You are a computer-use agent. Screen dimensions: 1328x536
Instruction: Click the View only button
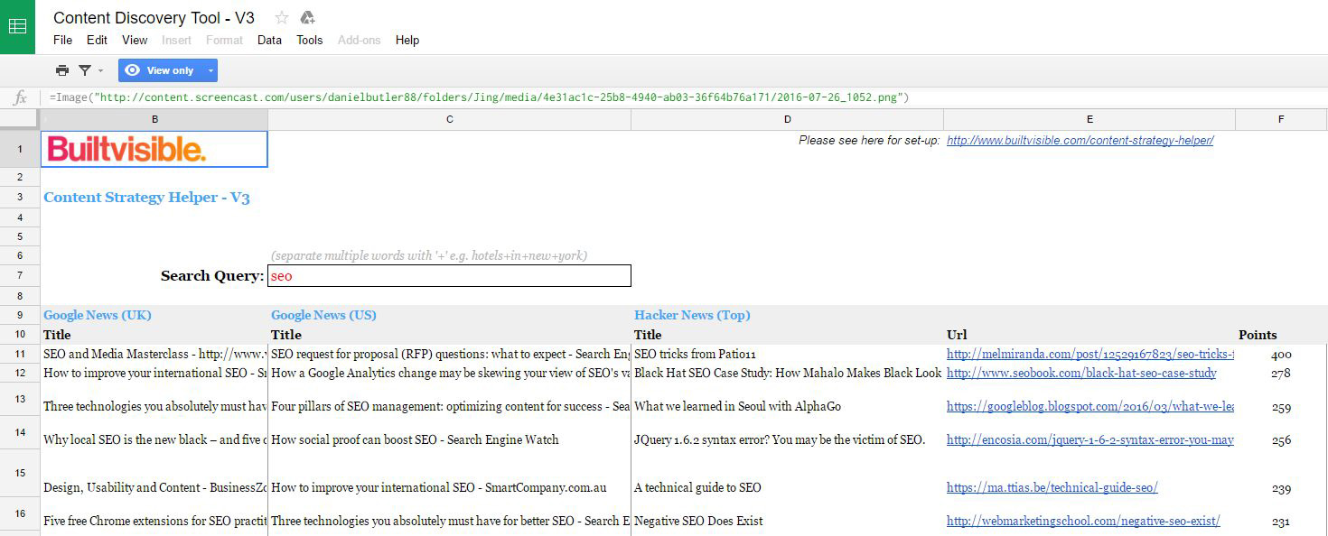(160, 70)
